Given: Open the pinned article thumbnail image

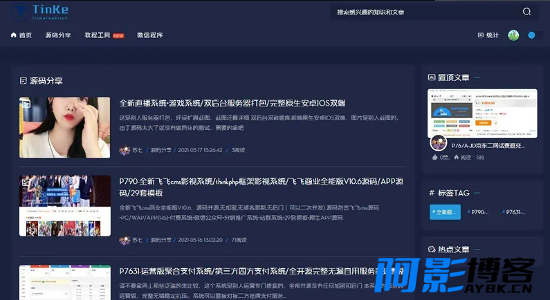Looking at the screenshot, I should (x=482, y=113).
